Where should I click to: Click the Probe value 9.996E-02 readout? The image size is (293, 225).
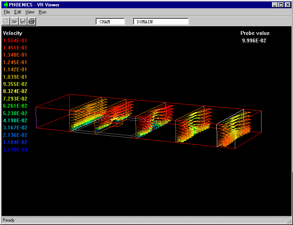254,40
